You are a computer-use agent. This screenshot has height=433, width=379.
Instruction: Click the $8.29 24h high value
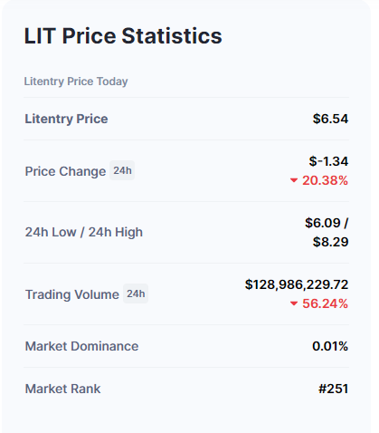330,242
